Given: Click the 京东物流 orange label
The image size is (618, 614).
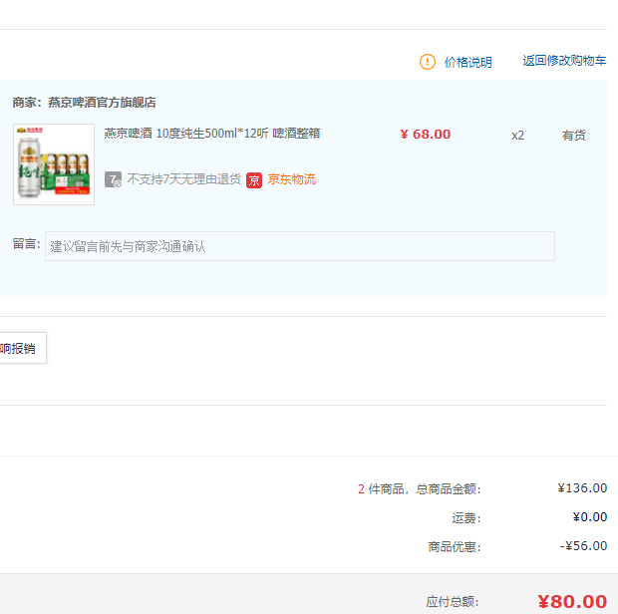Looking at the screenshot, I should tap(292, 179).
